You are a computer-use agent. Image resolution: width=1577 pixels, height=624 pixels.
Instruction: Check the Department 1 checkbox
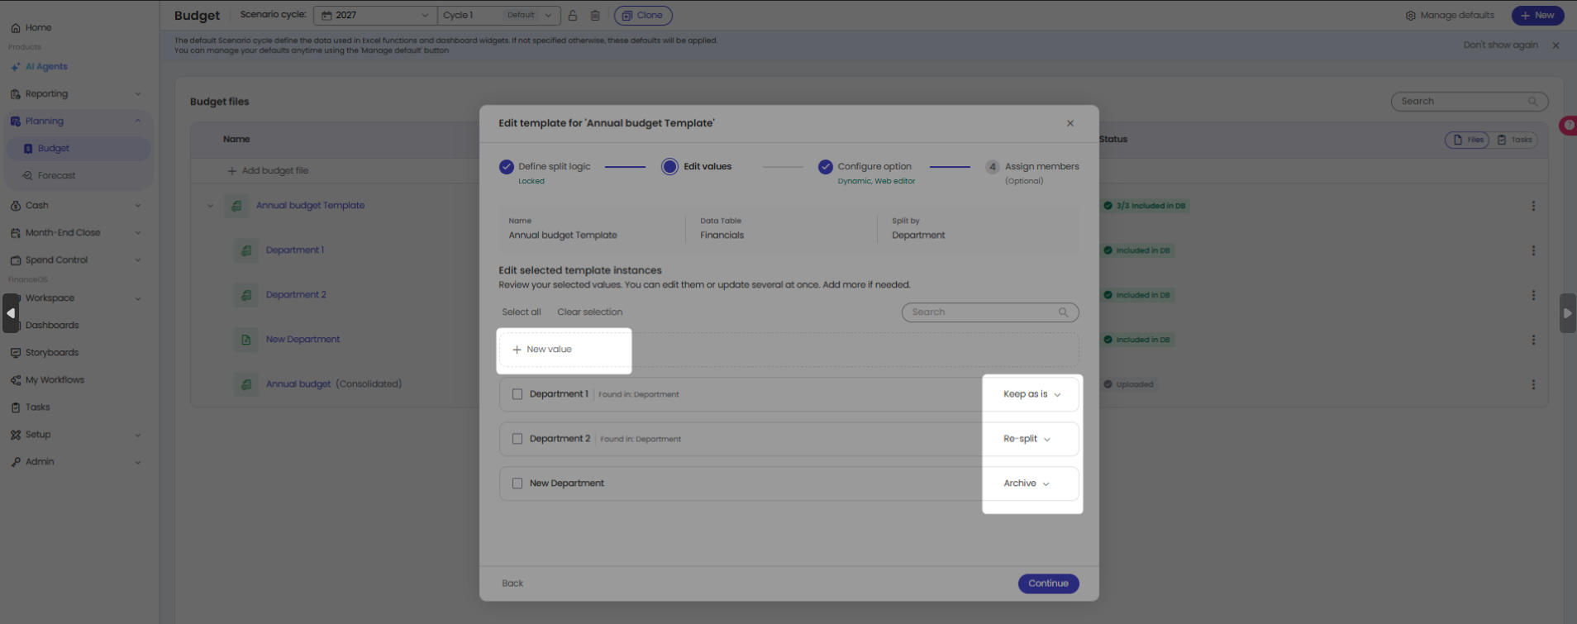[x=517, y=394]
